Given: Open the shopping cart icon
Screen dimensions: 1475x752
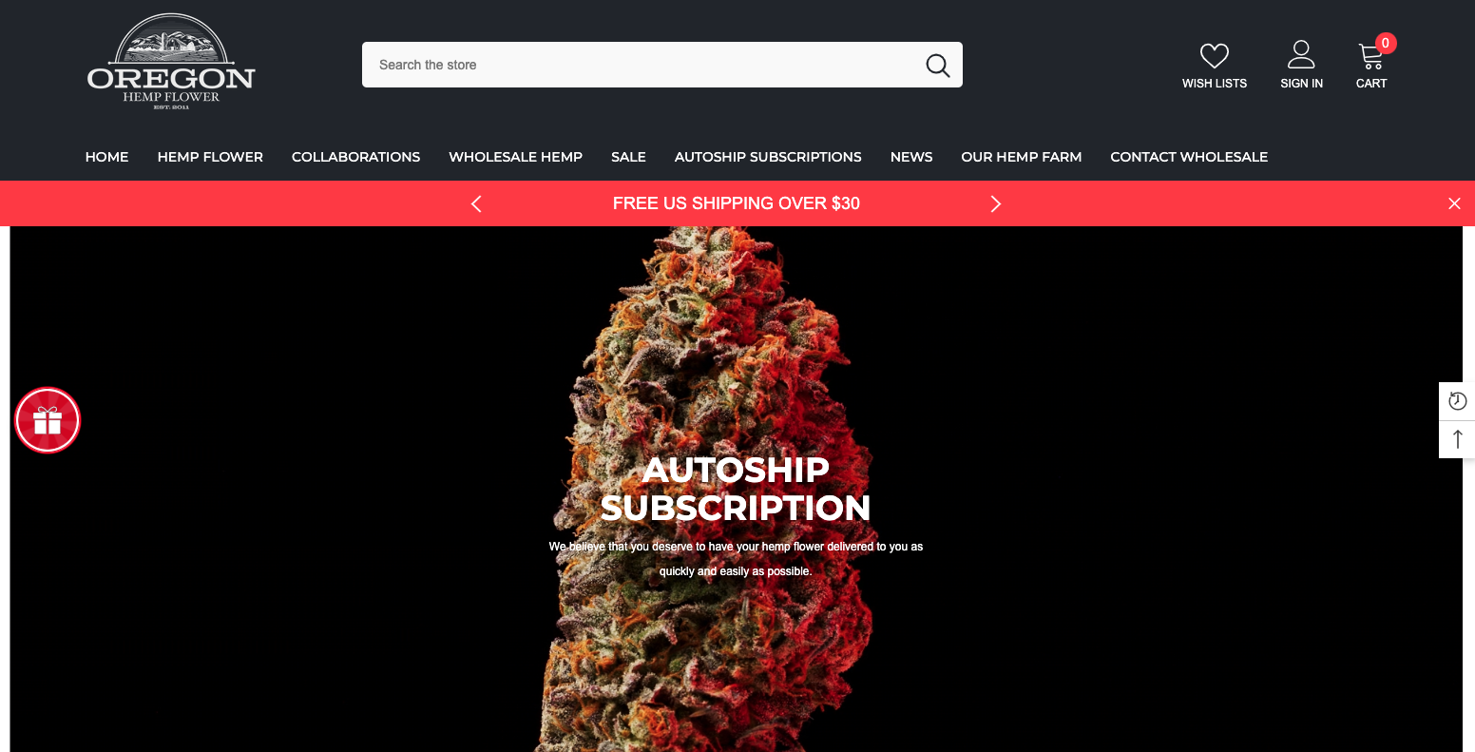Looking at the screenshot, I should tap(1371, 56).
